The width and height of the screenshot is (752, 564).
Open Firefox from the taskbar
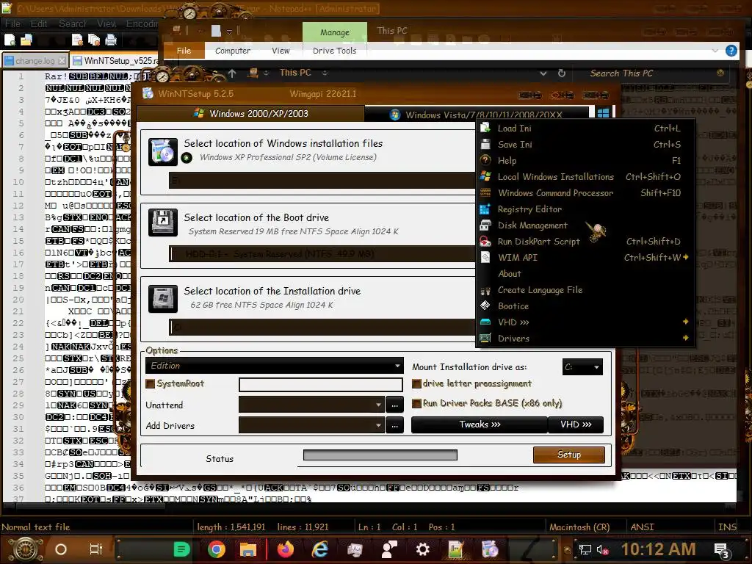[286, 549]
